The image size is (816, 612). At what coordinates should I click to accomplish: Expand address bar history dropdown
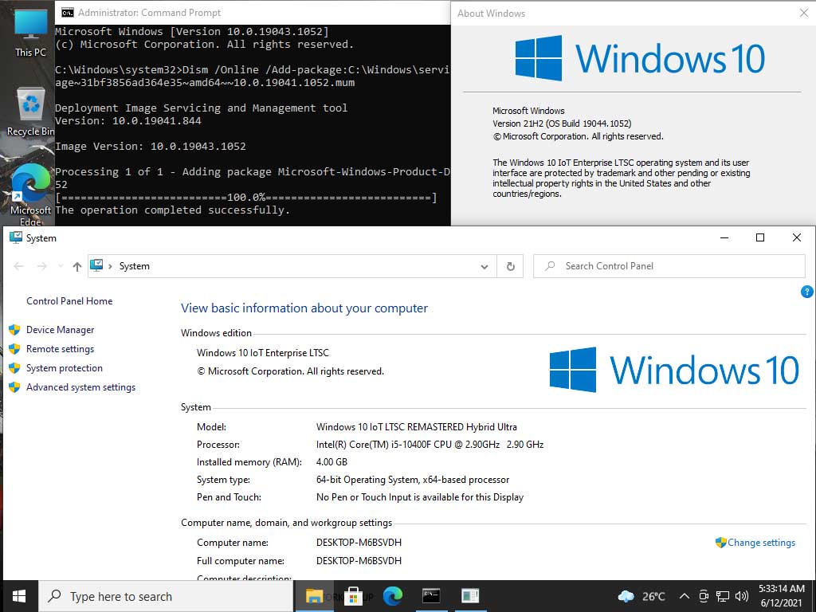(484, 266)
